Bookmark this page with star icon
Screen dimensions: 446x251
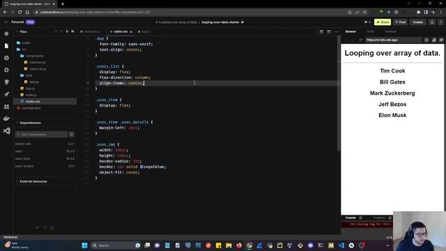[364, 13]
